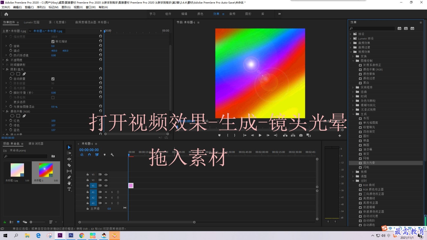Click the Effects panel search field
This screenshot has height=240, width=427.
pyautogui.click(x=372, y=28)
